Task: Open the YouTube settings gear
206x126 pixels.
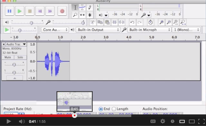Action: (x=163, y=121)
